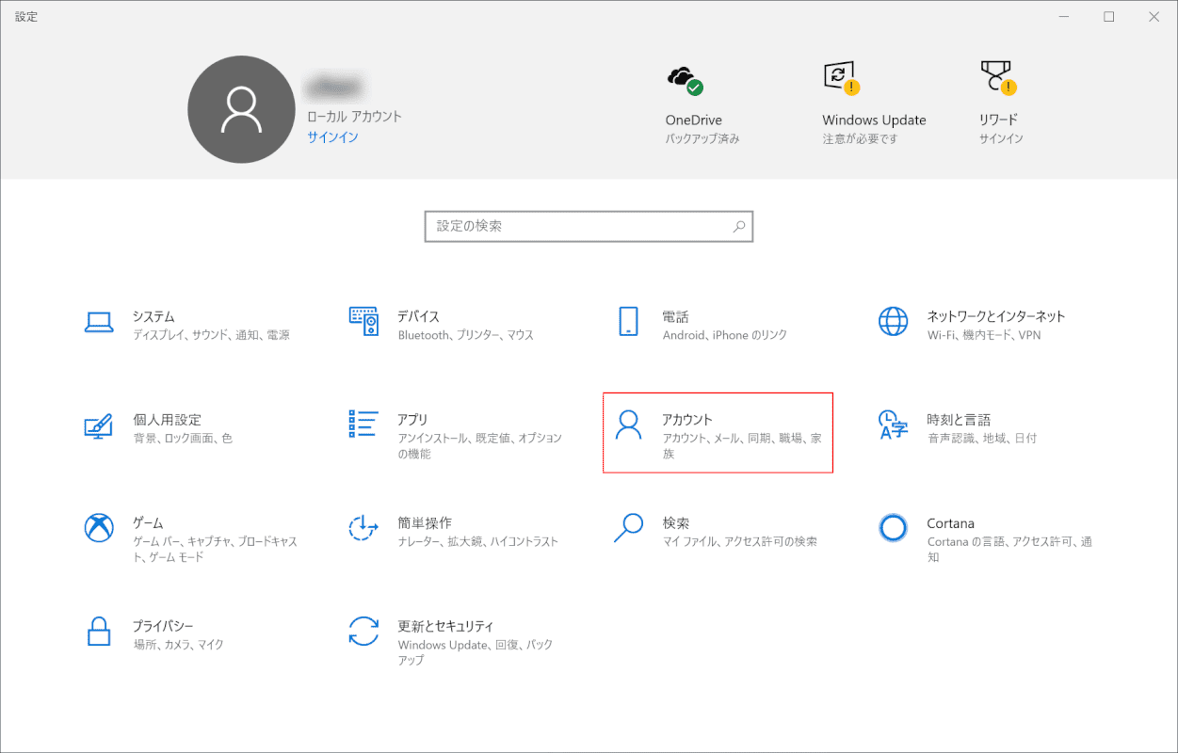Click the Bluetooth、プリンター、マウス description

click(465, 335)
